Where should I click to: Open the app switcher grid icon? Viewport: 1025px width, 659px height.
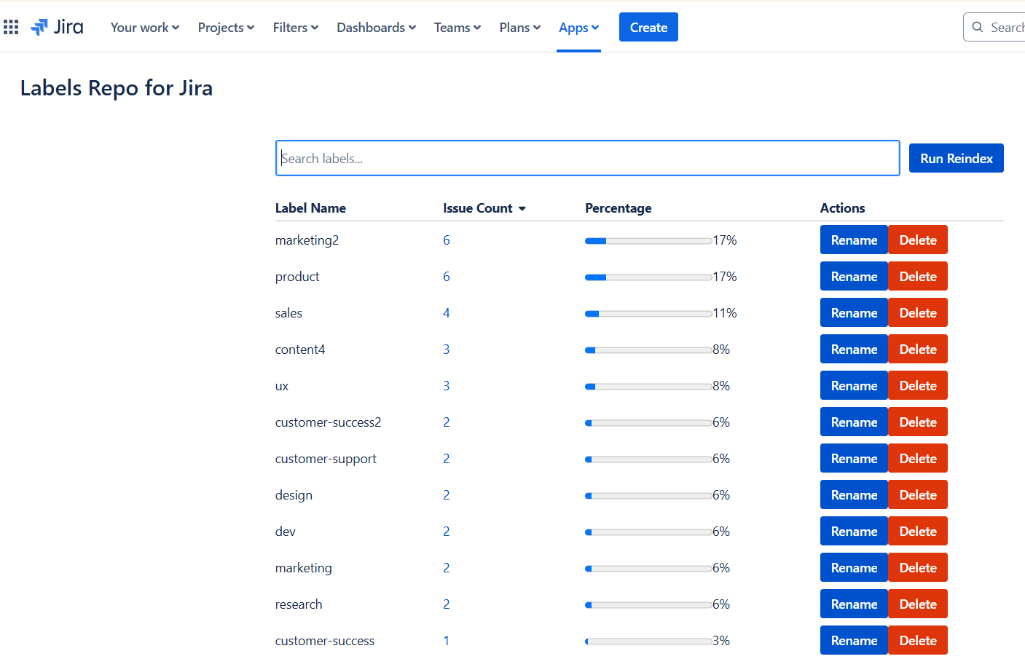coord(11,28)
